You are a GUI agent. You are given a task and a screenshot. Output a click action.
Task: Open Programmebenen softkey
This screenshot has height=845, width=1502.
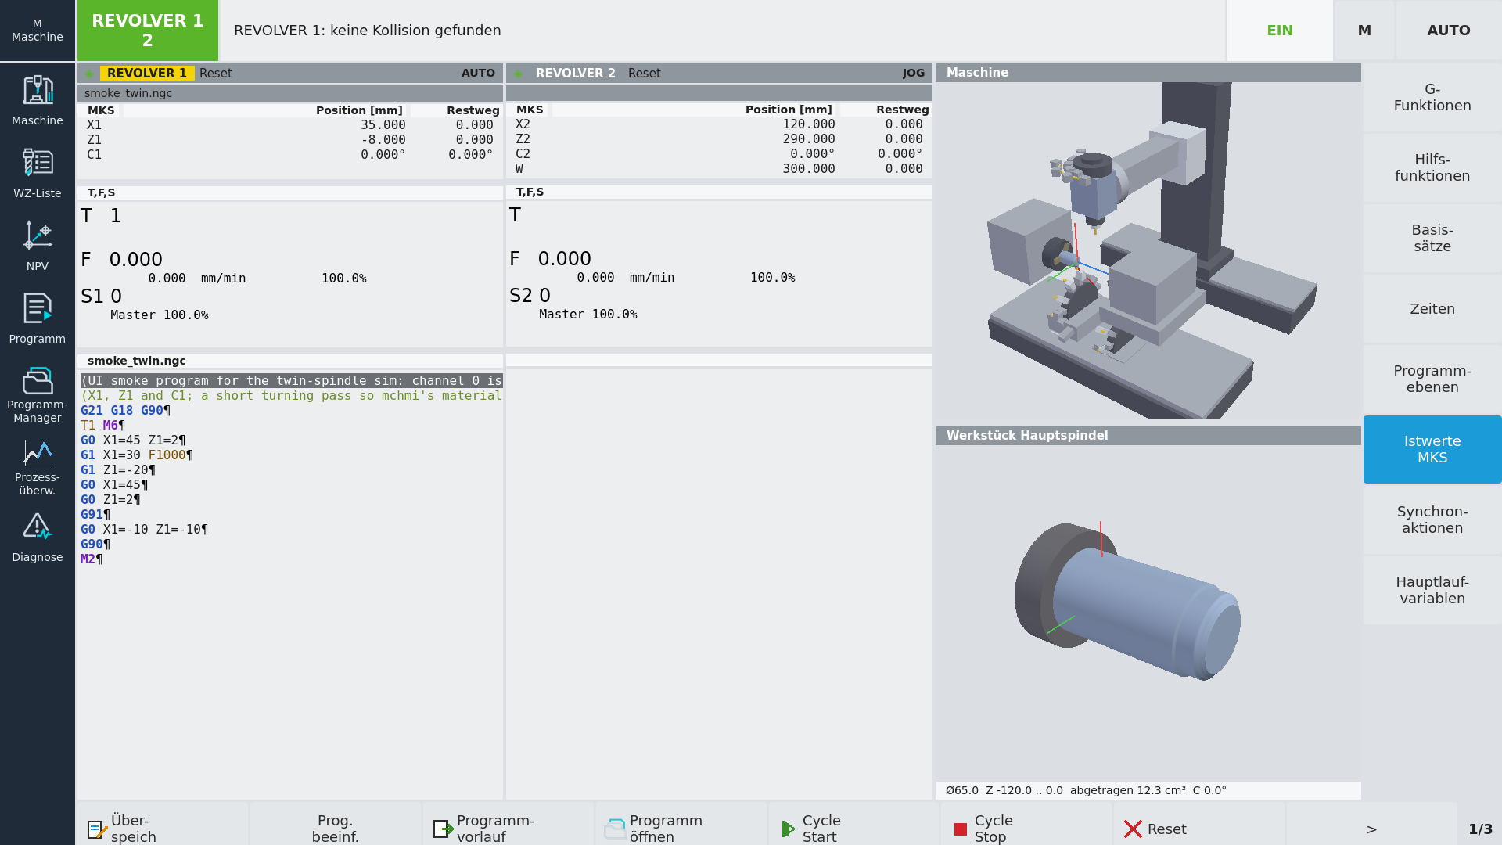(x=1432, y=379)
